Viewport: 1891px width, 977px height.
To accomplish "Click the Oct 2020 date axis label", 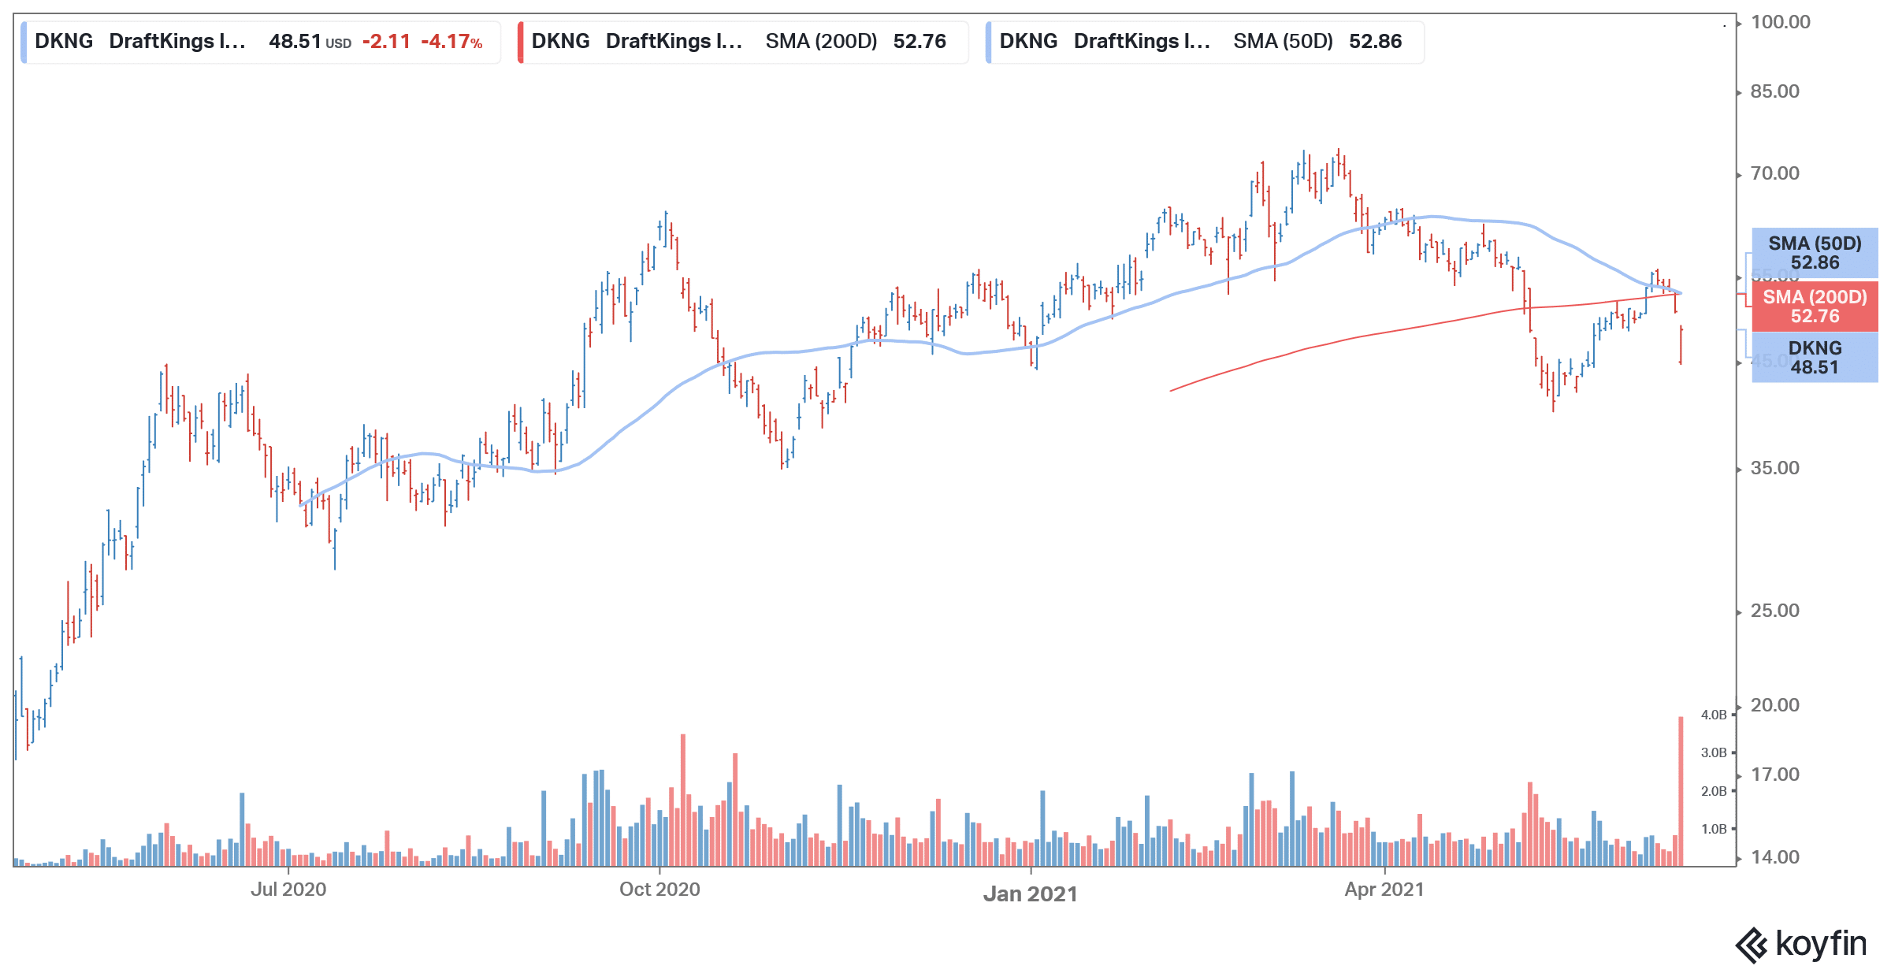I will pyautogui.click(x=659, y=890).
